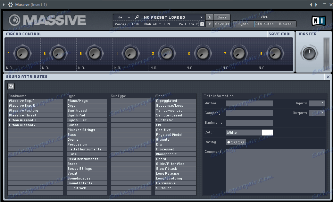Click macro control knob 2
This screenshot has width=333, height=202.
tap(58, 53)
